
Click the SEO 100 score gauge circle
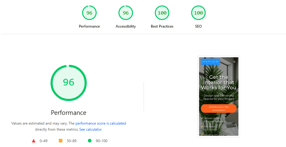198,13
